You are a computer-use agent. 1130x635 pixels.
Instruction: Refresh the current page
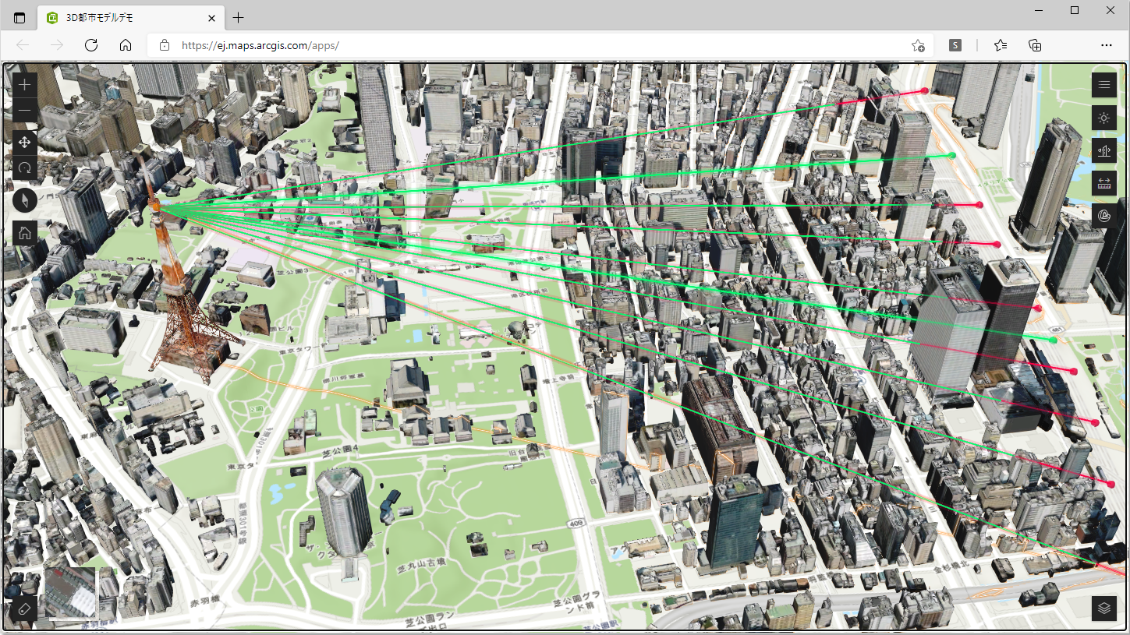point(91,45)
